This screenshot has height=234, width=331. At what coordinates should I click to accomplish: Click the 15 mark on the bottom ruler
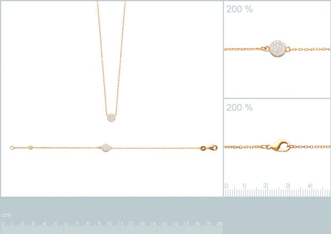164,224
